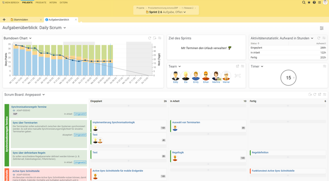Image resolution: width=329 pixels, height=181 pixels.
Task: Open the Regeldefinition task link
Action: [x=260, y=153]
